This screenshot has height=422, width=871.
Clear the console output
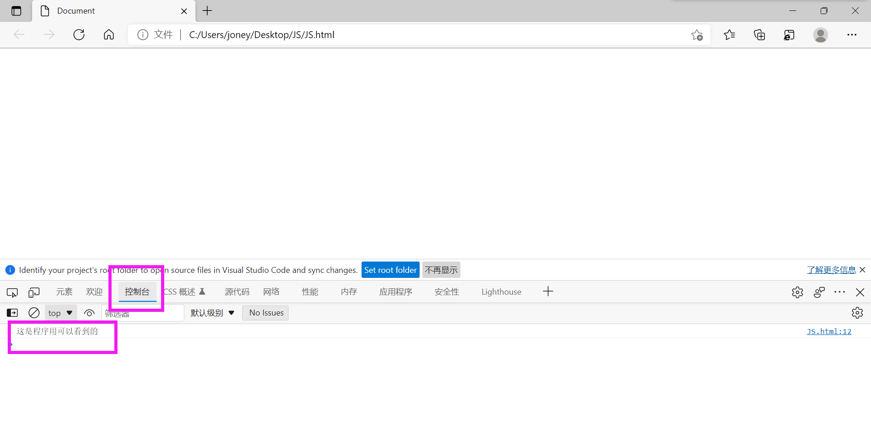[x=34, y=313]
